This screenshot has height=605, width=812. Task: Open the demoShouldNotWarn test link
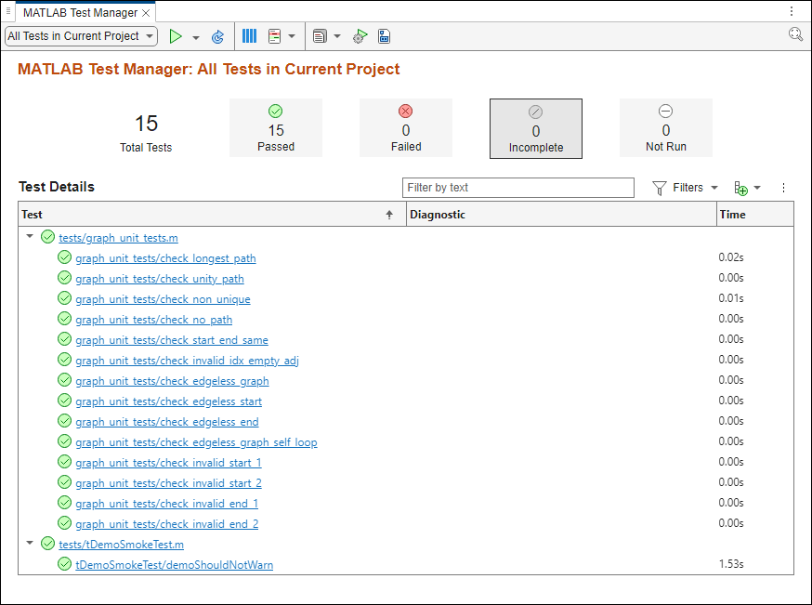pyautogui.click(x=174, y=565)
